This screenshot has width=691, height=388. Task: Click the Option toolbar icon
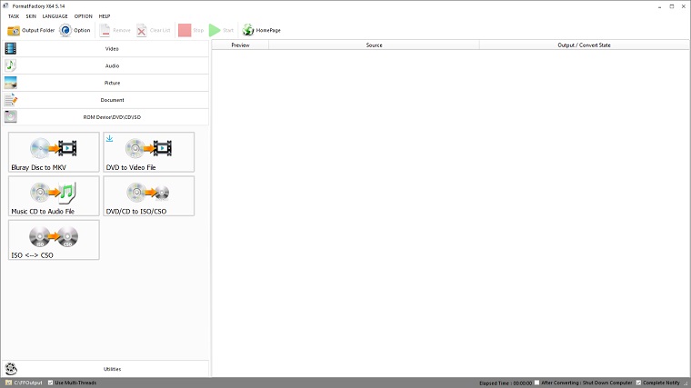tap(65, 30)
